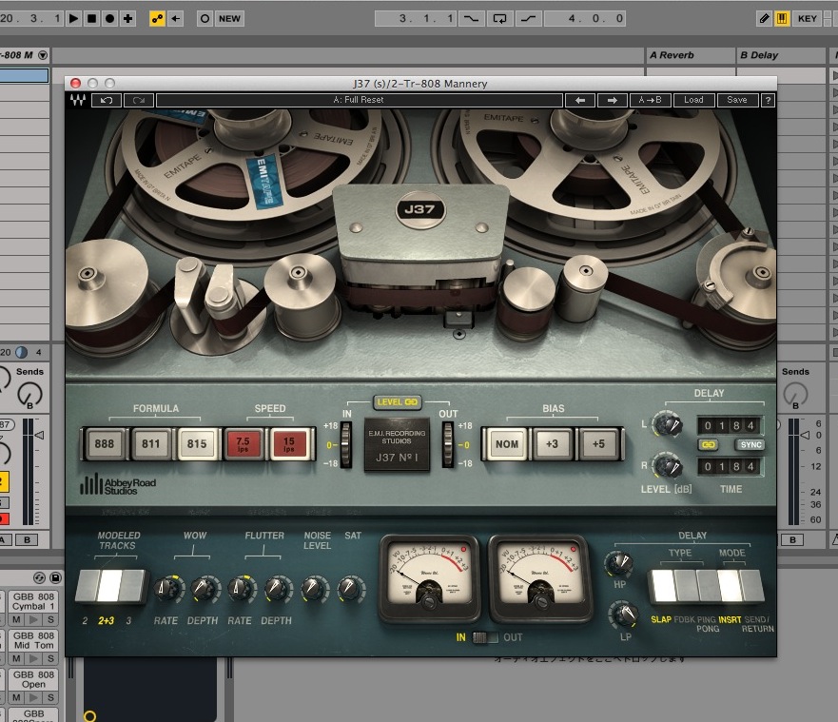
Task: Start playback with the transport play button
Action: point(74,19)
